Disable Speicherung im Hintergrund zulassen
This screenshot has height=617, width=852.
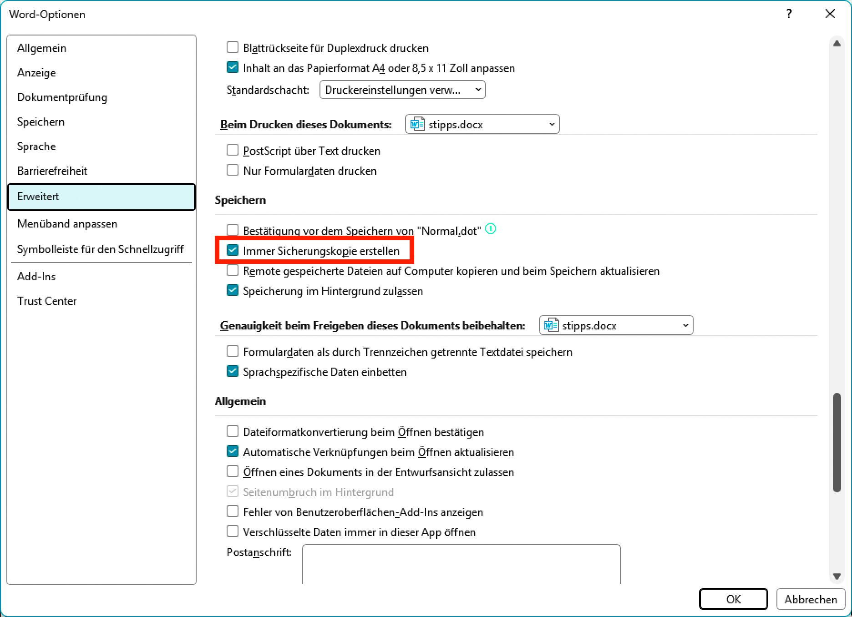[x=233, y=290]
